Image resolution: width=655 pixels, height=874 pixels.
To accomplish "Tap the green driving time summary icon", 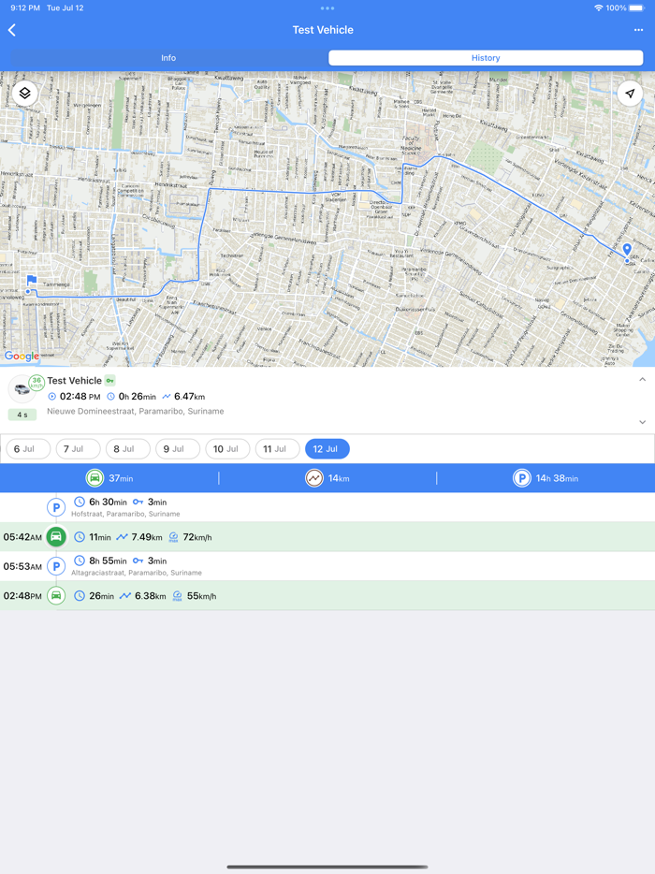I will [95, 478].
